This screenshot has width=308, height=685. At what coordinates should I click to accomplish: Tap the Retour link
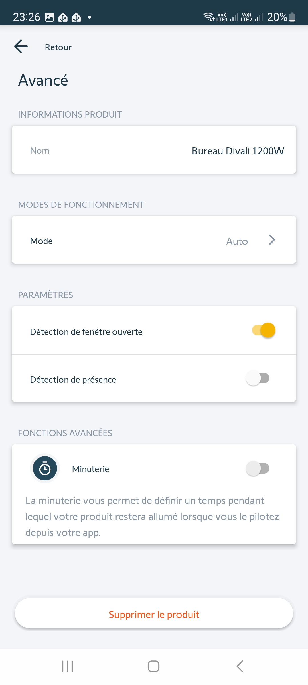coord(58,47)
